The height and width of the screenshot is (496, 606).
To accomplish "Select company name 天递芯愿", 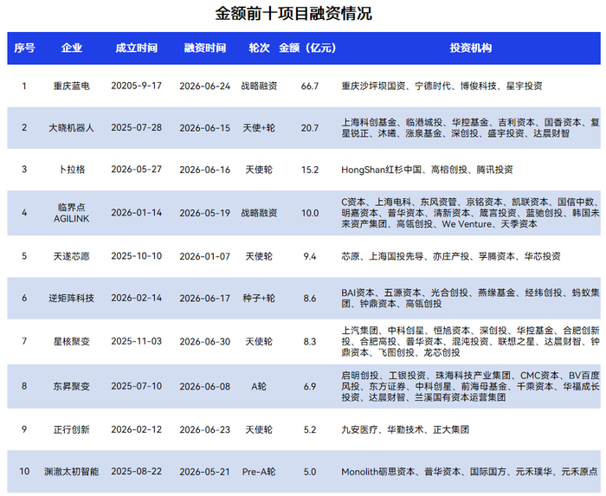I will (x=72, y=256).
